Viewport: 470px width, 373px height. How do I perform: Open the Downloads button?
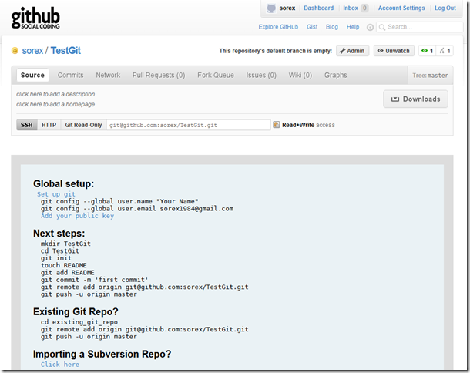coord(415,99)
